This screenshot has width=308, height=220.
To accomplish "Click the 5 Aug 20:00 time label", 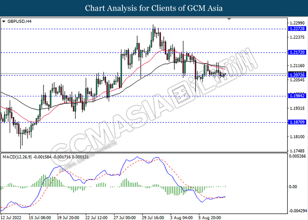I will tap(209, 218).
